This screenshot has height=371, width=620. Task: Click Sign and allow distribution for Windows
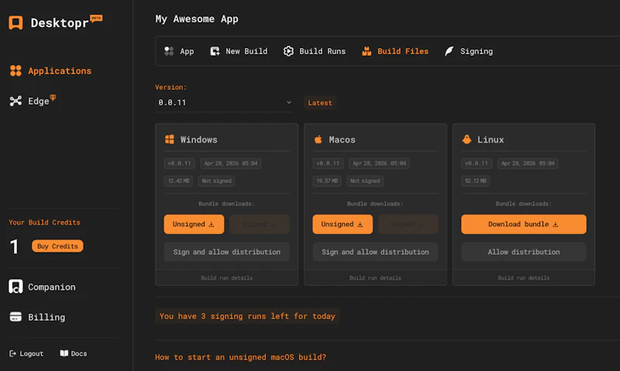[x=226, y=252]
